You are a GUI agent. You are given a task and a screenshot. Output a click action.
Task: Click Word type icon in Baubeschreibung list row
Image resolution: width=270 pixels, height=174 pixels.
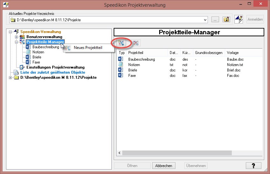(x=121, y=59)
